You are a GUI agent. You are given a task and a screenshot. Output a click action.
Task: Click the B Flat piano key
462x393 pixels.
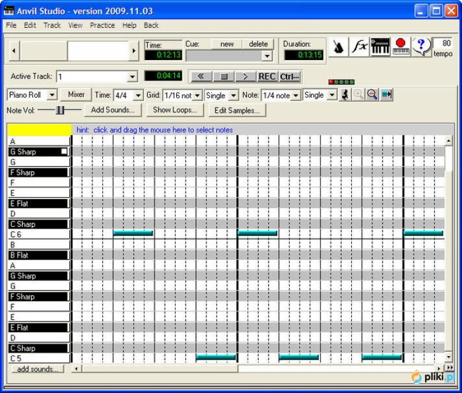click(x=38, y=255)
